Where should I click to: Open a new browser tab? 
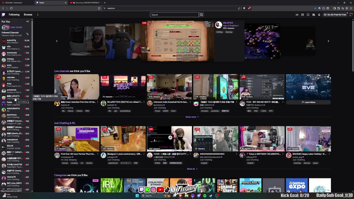click(105, 3)
